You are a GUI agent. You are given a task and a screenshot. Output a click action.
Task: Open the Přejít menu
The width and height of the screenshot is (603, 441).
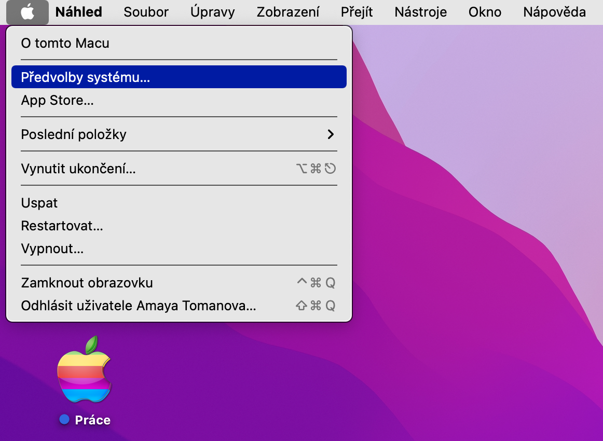pyautogui.click(x=357, y=12)
